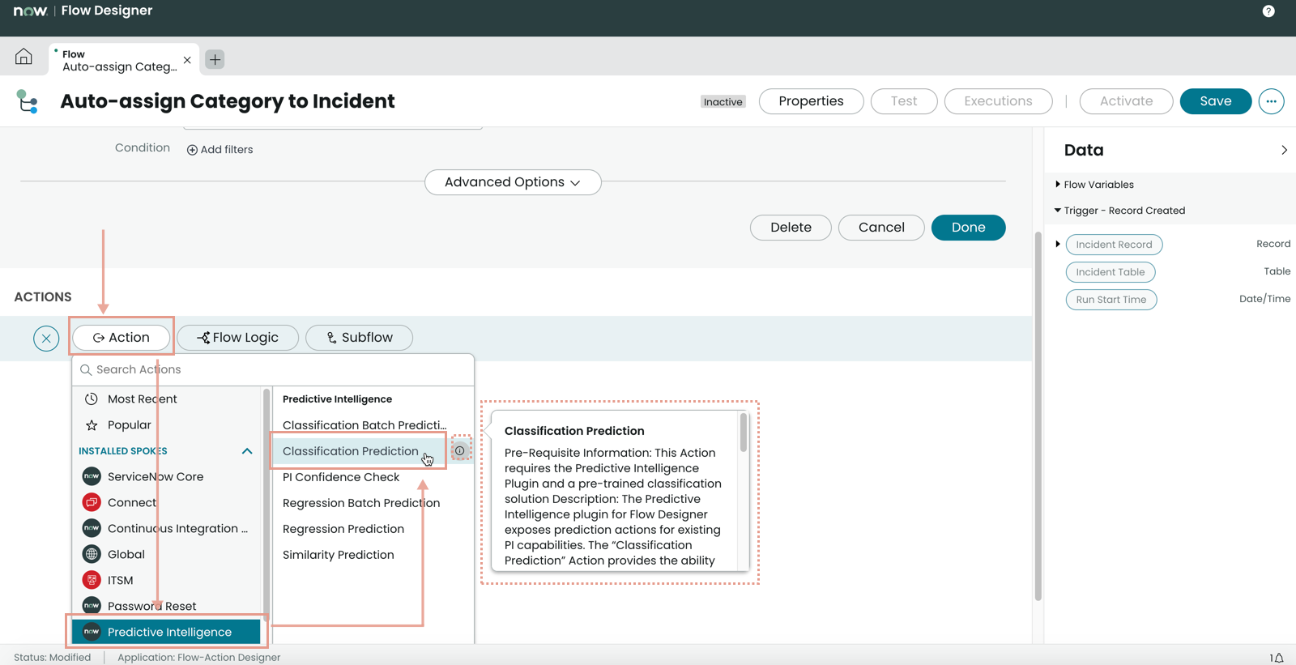Cancel trigger editing

coord(881,228)
